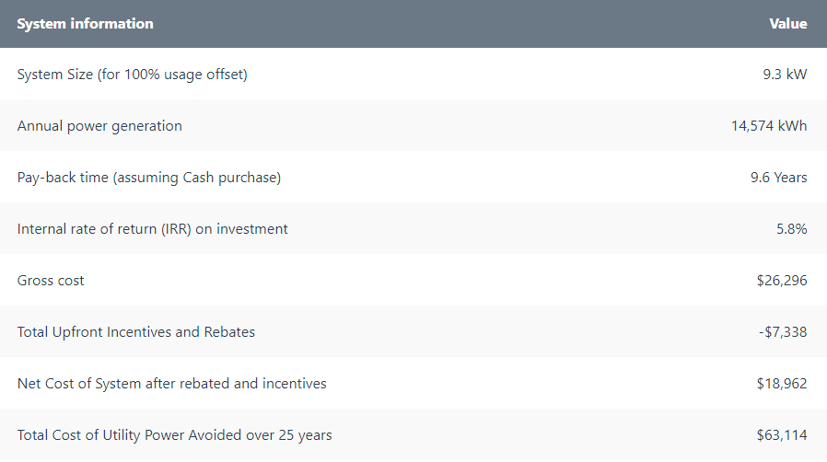Click the $26,296 gross cost value
The image size is (827, 462).
pyautogui.click(x=782, y=281)
